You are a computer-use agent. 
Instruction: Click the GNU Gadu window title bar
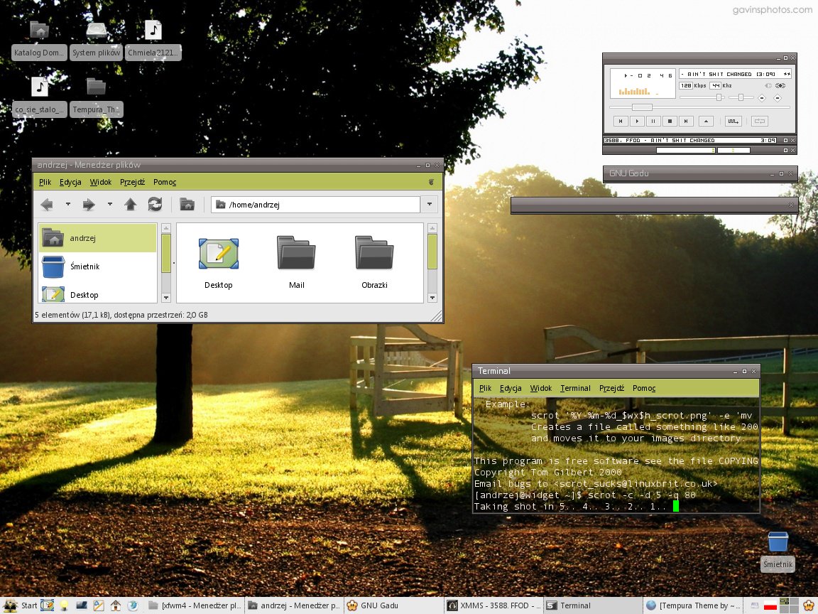700,174
